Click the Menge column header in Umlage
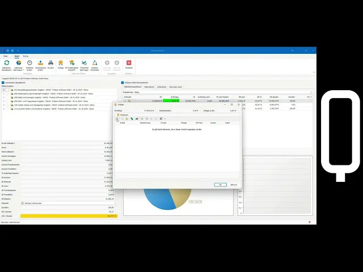363x272 pixels. pos(184,123)
